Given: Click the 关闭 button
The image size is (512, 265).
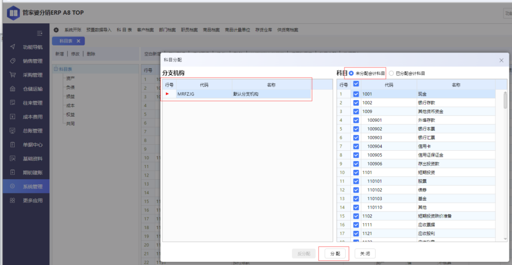Looking at the screenshot, I should (x=365, y=254).
